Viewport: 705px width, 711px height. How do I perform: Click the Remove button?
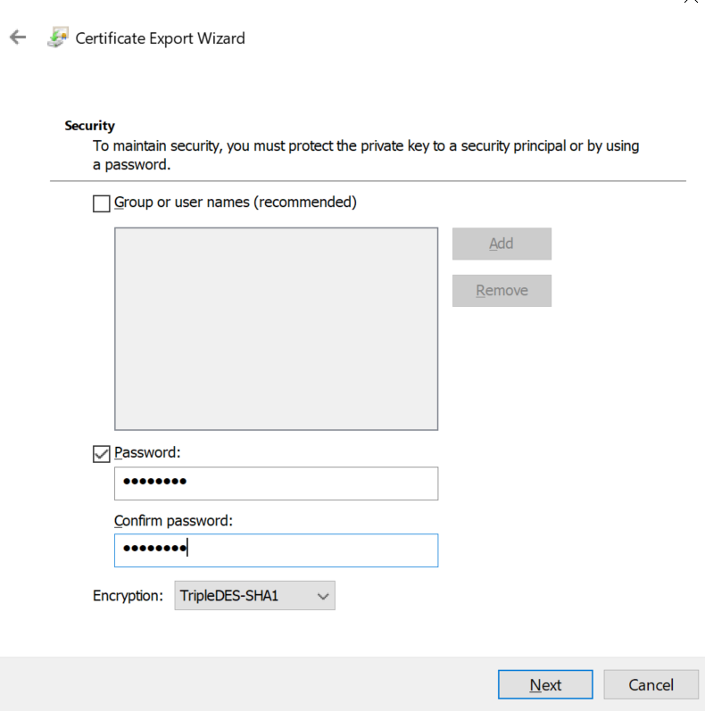502,291
